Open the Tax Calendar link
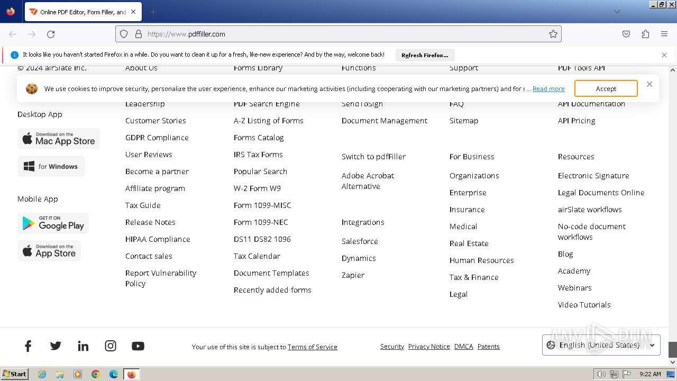 [x=257, y=256]
